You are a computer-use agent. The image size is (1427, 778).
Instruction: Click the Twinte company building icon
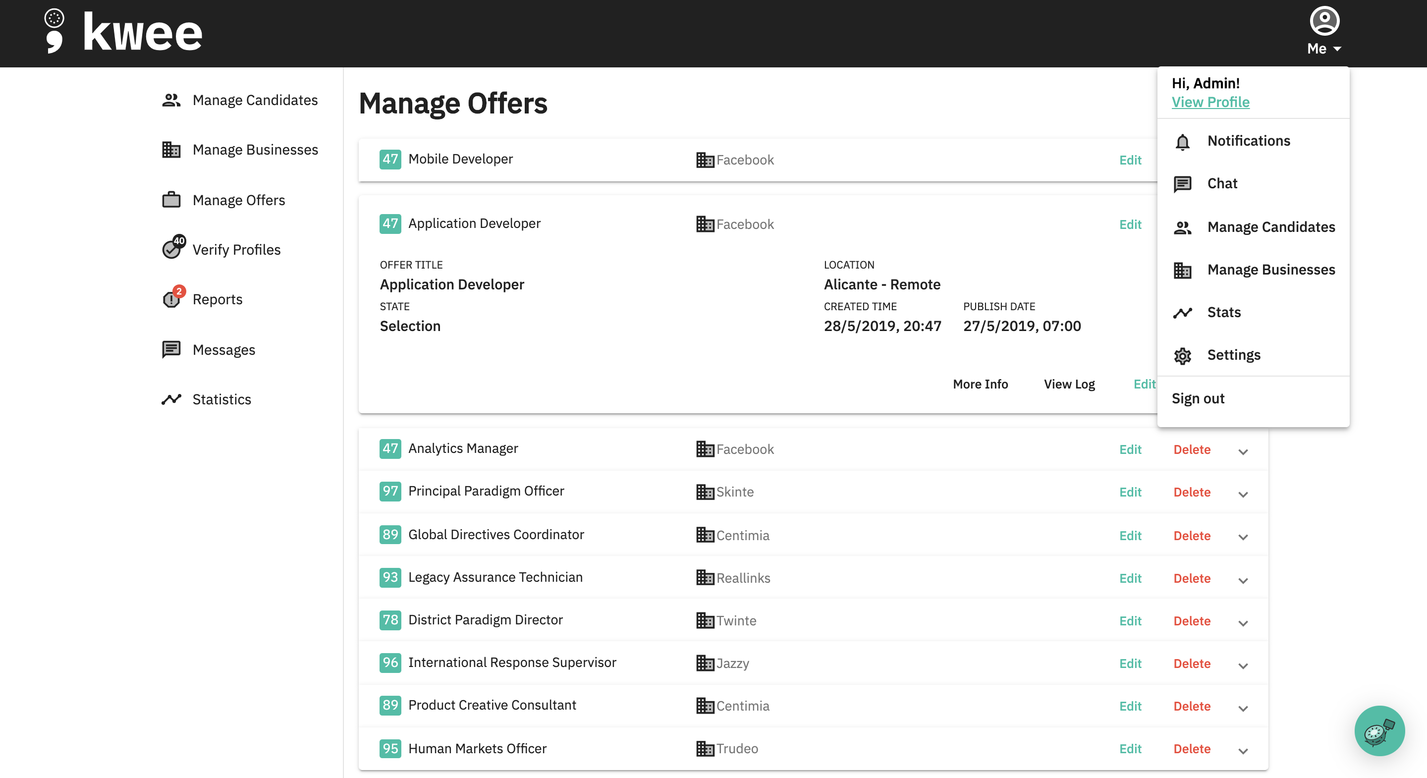point(705,620)
